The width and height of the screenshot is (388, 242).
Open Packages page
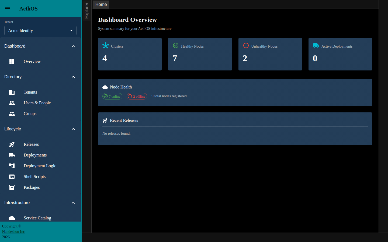40,187
